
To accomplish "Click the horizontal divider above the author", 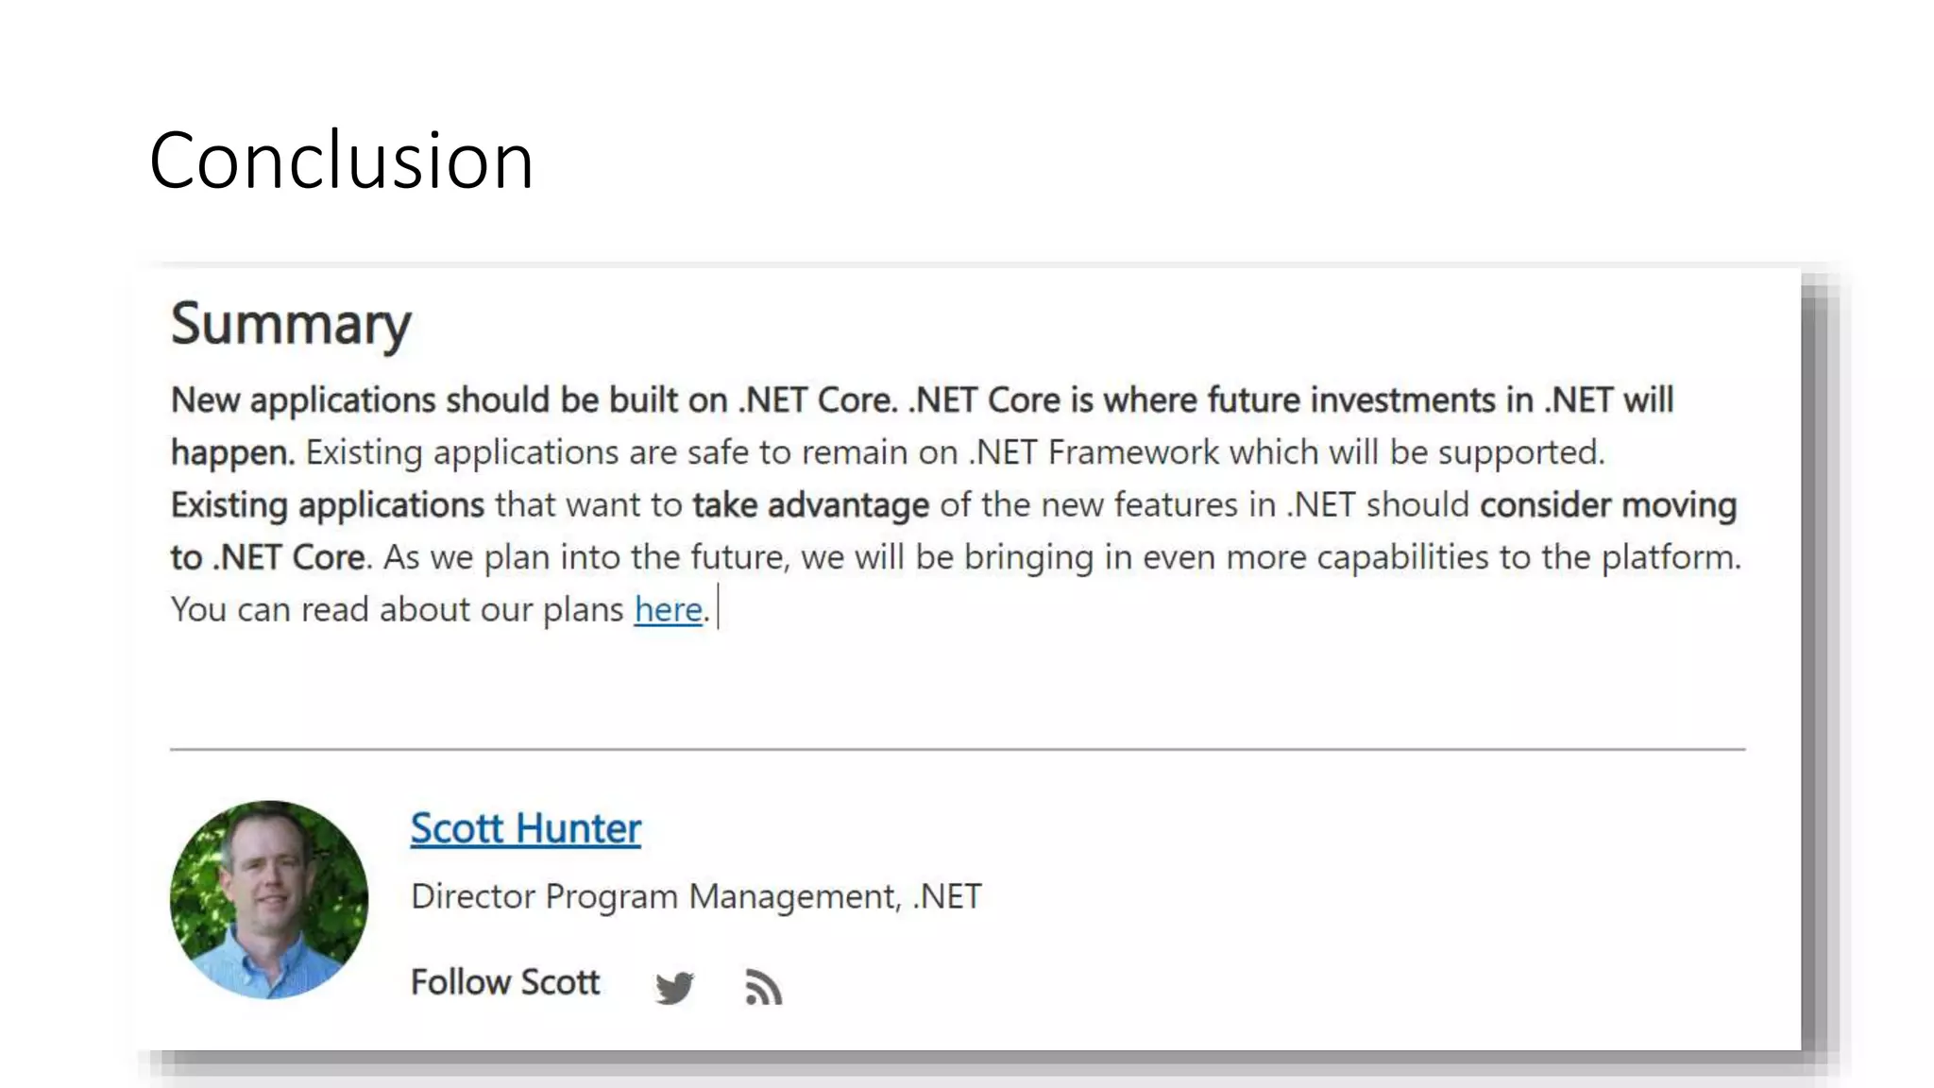I will click(x=957, y=749).
